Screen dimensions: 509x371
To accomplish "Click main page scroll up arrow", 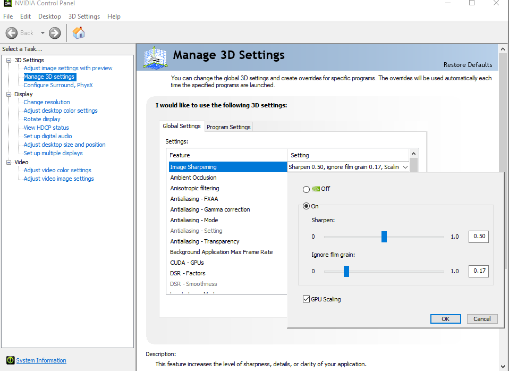I will tap(503, 49).
